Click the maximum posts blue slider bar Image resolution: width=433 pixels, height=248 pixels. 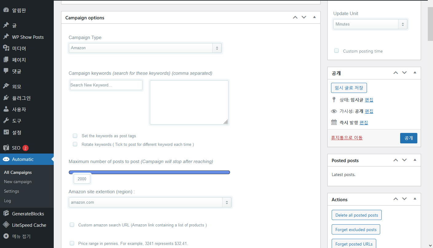tap(149, 172)
